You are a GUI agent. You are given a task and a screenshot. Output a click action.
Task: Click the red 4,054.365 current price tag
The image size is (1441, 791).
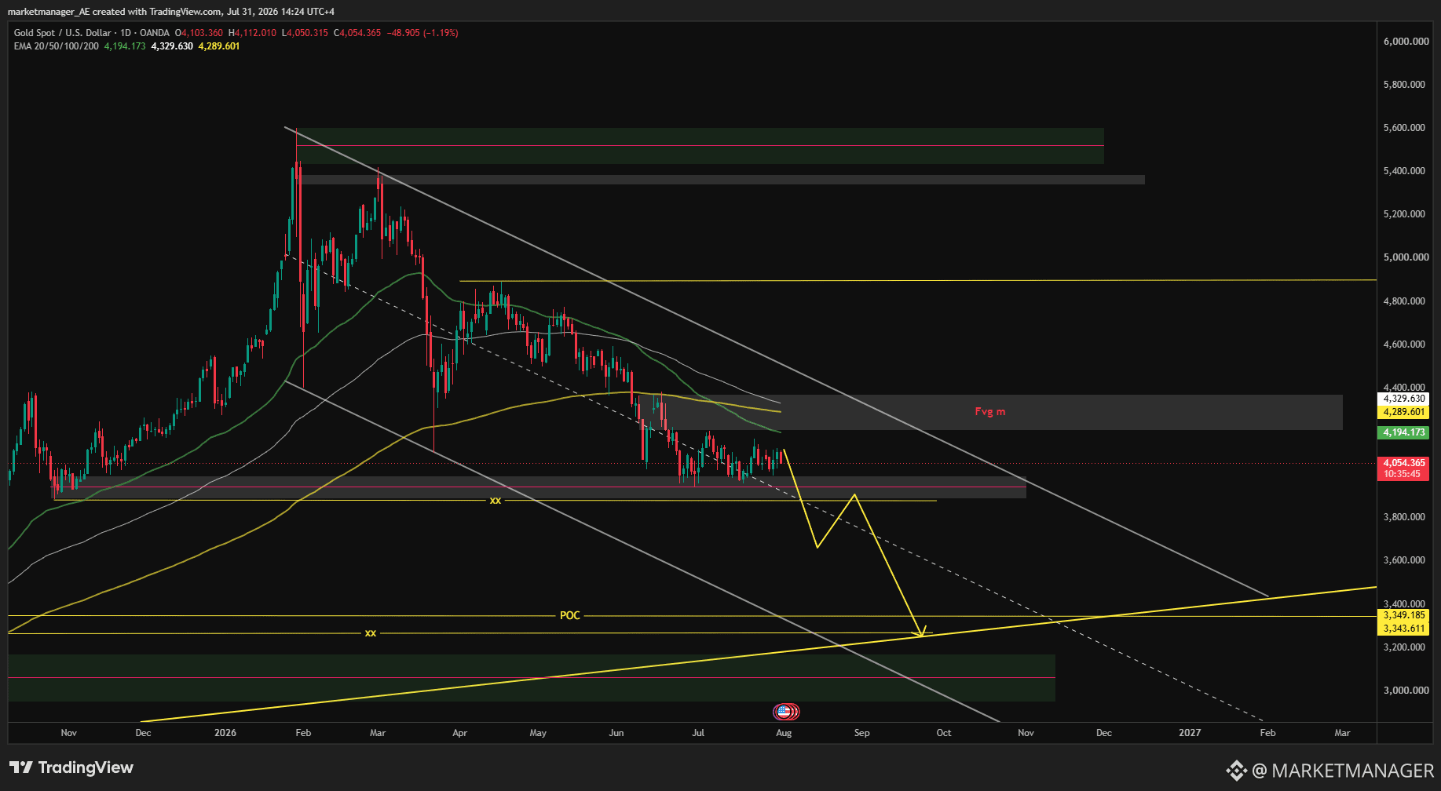click(1404, 463)
